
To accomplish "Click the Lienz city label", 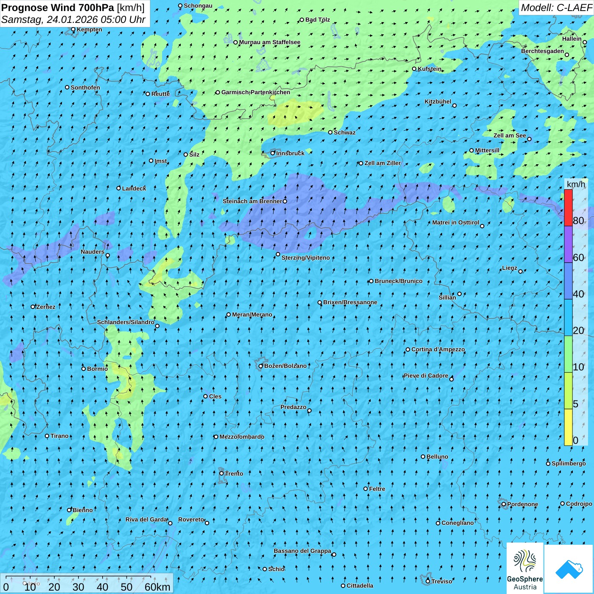I will pyautogui.click(x=510, y=268).
